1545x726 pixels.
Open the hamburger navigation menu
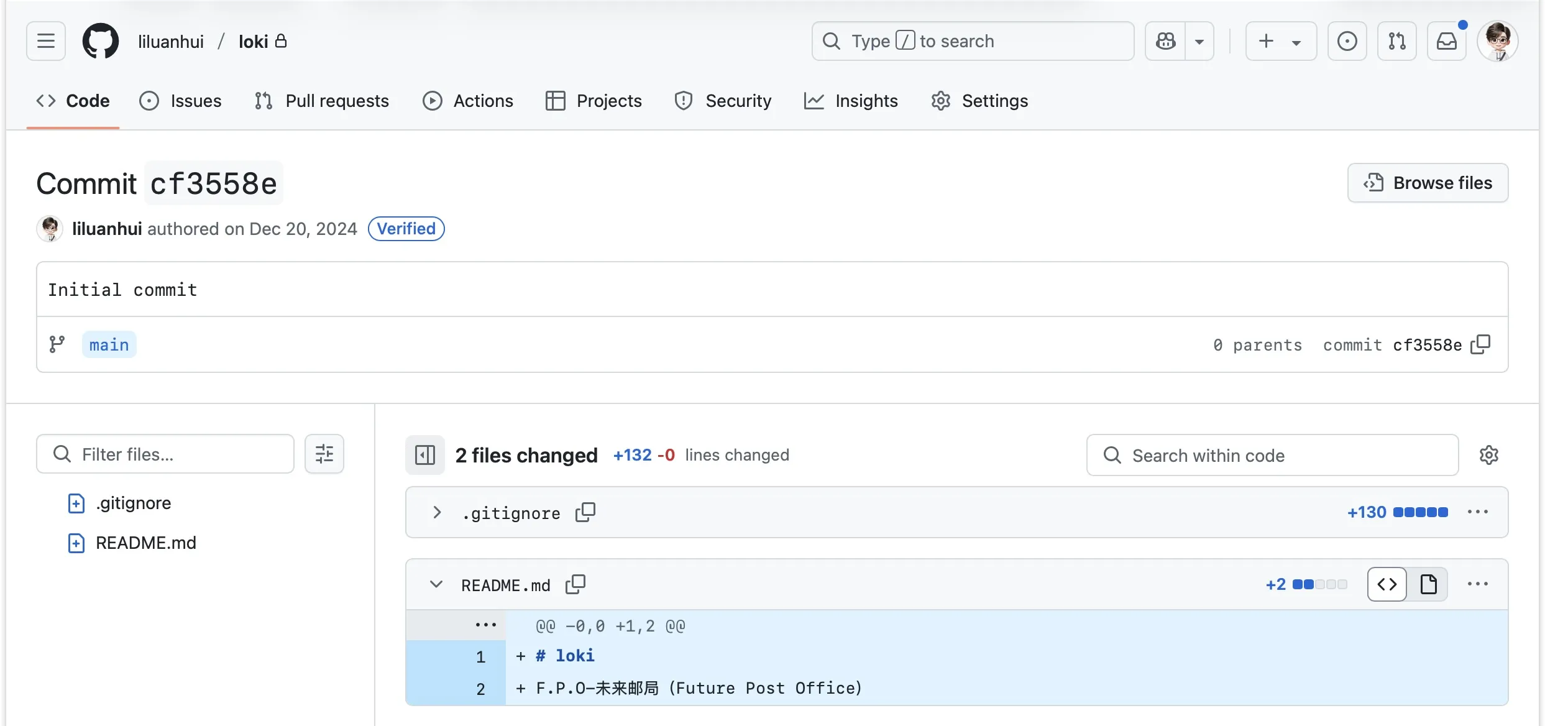(x=46, y=41)
